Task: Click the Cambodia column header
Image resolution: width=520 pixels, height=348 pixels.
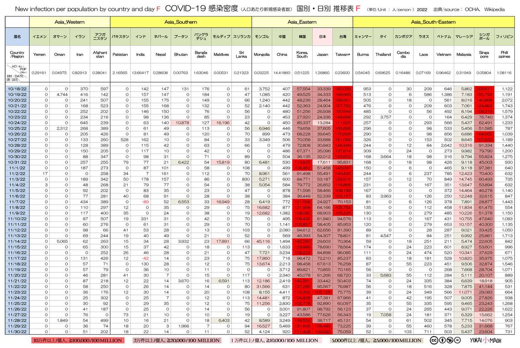Action: coord(403,55)
